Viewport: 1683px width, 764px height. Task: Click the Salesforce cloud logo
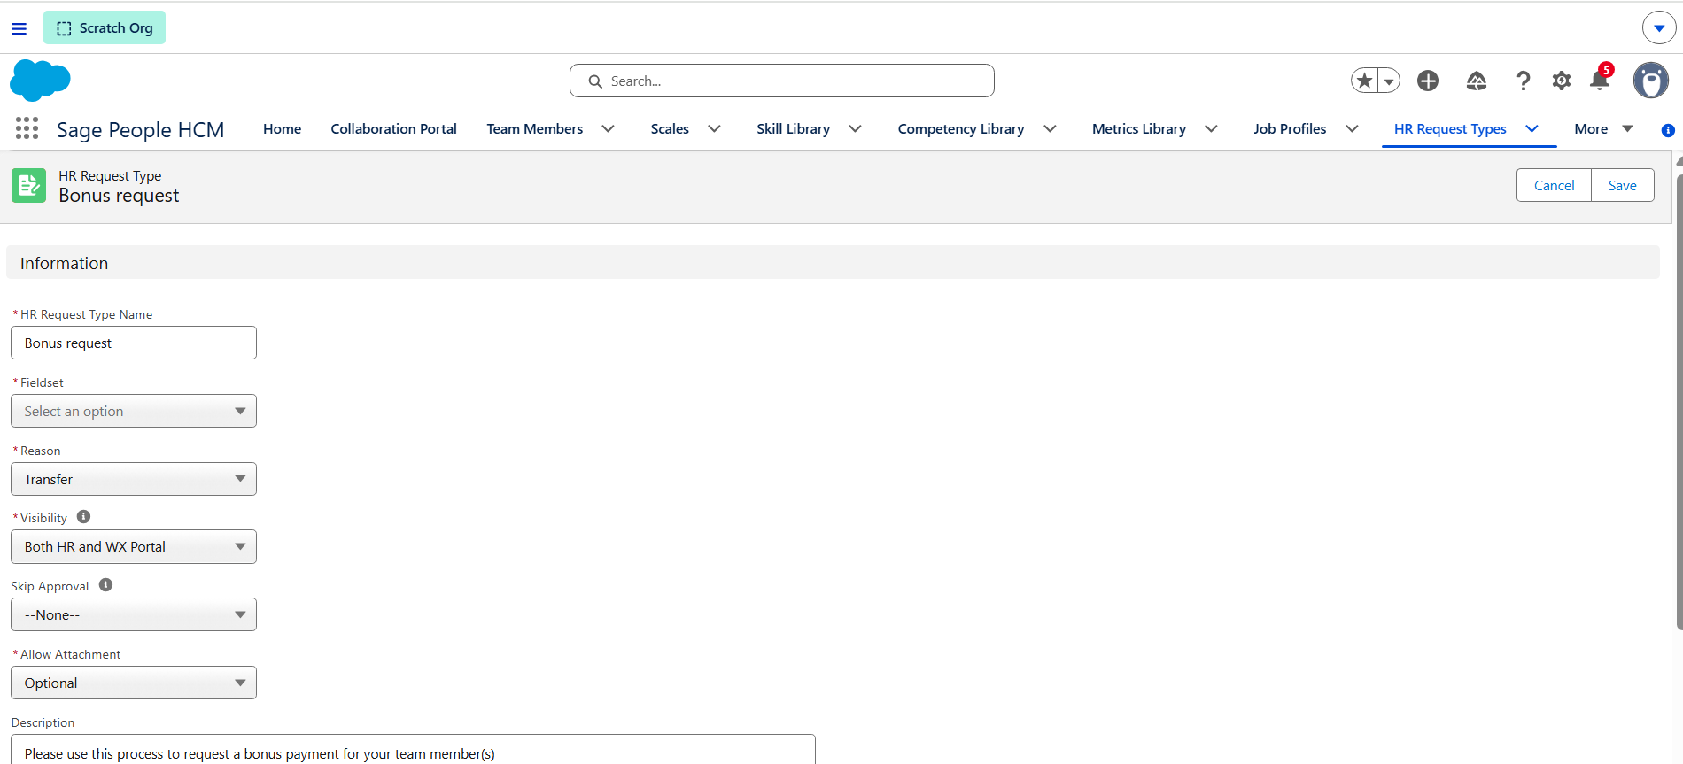(40, 81)
